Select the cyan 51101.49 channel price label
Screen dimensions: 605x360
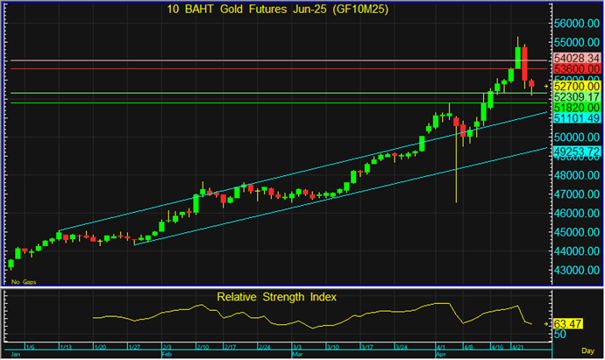point(576,117)
